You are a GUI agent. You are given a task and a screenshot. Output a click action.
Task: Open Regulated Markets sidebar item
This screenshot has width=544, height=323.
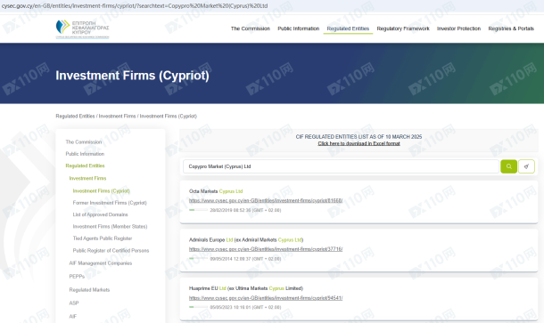tap(89, 290)
